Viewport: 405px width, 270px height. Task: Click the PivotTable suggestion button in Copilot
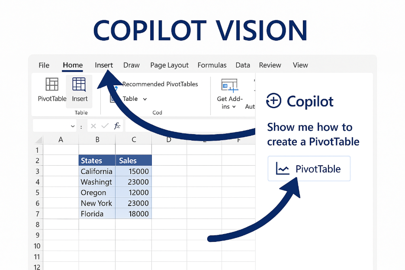point(309,169)
